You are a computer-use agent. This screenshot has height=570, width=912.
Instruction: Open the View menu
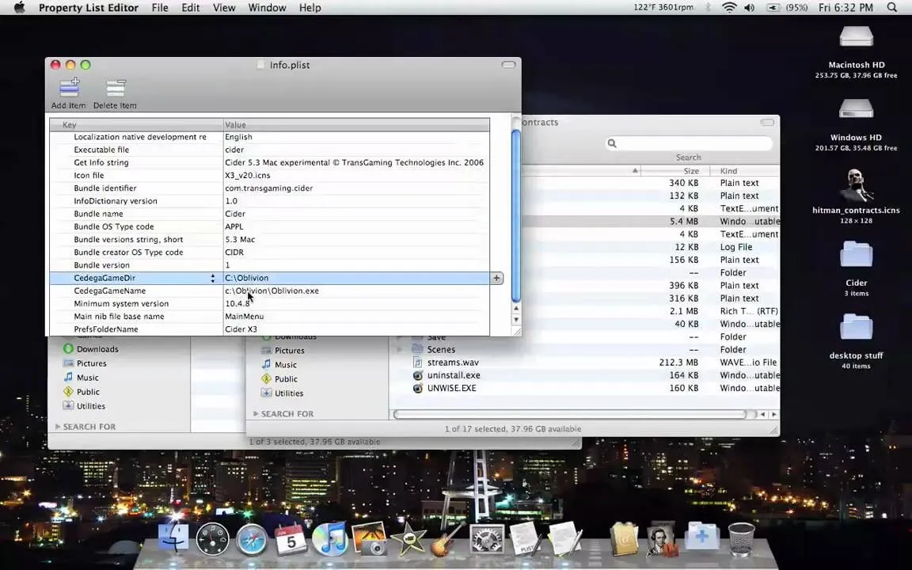click(x=224, y=8)
